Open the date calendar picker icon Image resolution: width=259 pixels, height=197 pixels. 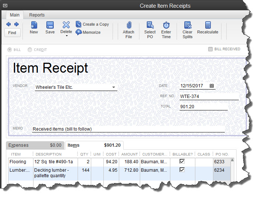[212, 86]
